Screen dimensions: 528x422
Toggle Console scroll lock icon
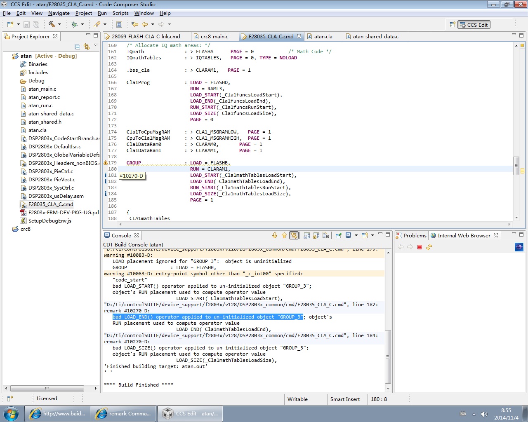[x=316, y=235]
